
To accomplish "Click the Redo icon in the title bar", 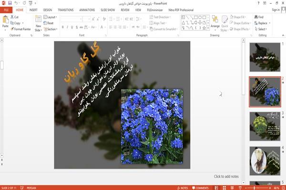I will pos(24,3).
